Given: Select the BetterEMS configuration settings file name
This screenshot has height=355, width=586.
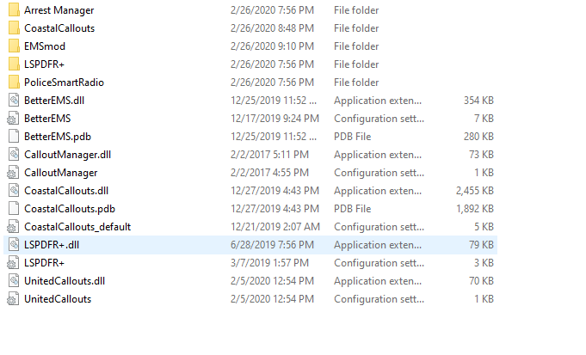Looking at the screenshot, I should click(49, 119).
